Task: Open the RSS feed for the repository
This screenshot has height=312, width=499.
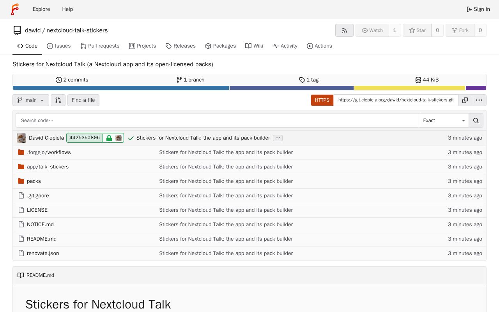Action: [344, 30]
